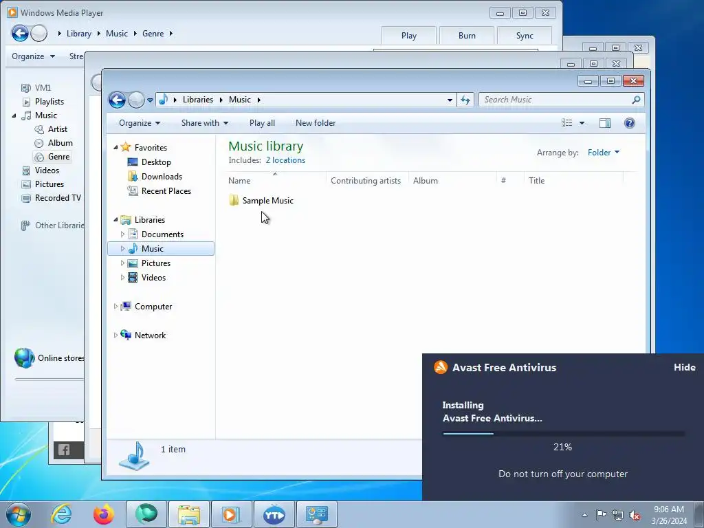This screenshot has height=528, width=704.
Task: Collapse the Music node in Media Player
Action: [14, 115]
